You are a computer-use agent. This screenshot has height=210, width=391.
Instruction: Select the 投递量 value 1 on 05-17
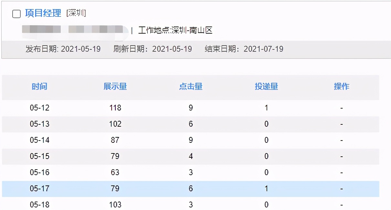point(266,188)
